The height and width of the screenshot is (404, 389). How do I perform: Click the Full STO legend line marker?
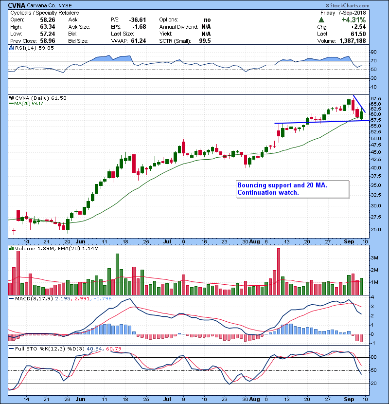[11, 349]
